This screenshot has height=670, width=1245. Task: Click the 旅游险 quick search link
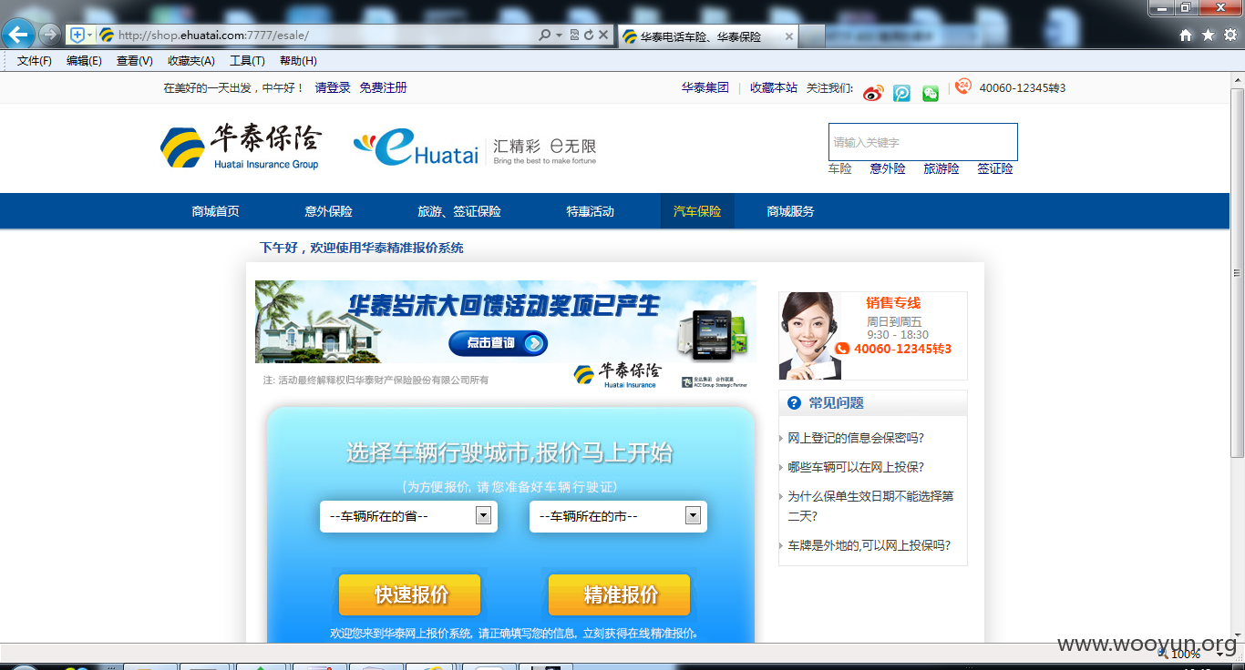(x=941, y=168)
